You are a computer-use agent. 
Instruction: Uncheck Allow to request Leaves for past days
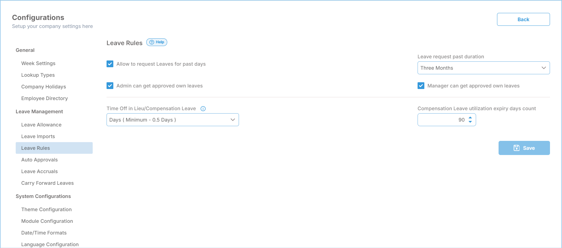[110, 64]
